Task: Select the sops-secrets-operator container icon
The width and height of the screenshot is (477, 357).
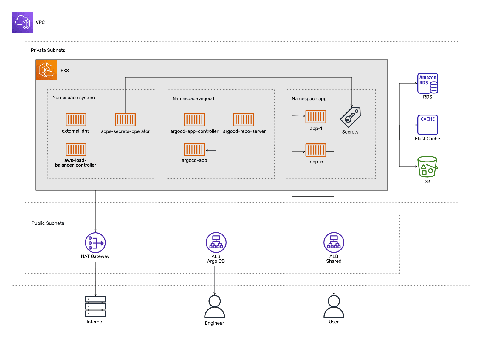Action: 125,120
